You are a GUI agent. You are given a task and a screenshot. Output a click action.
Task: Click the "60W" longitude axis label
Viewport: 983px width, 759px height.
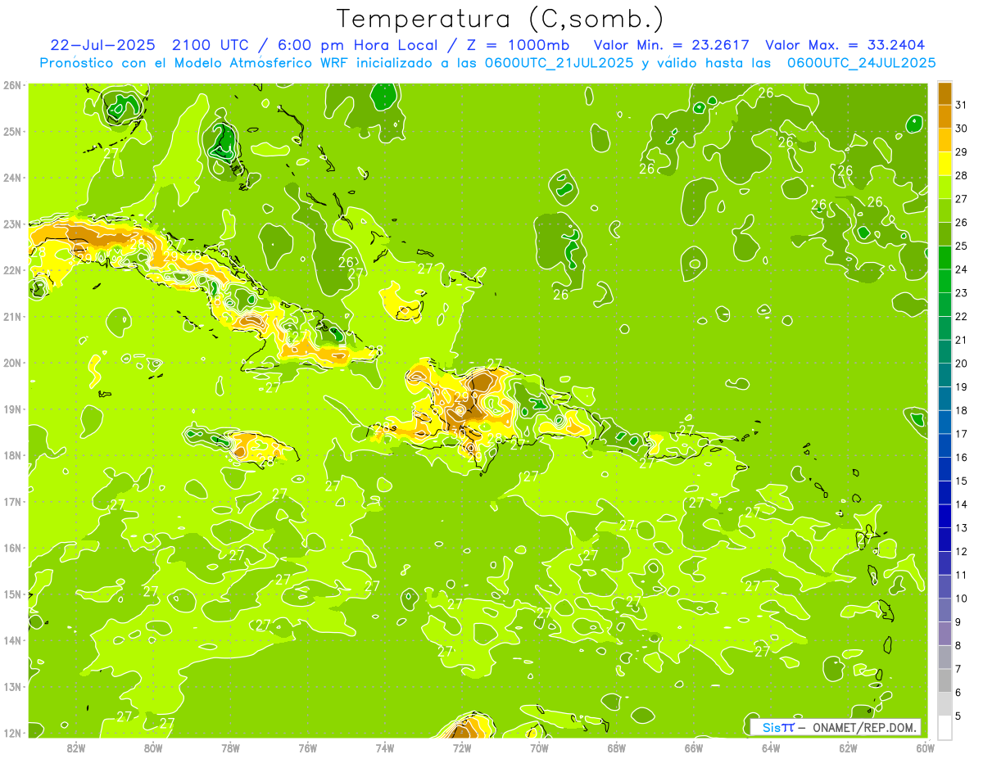point(926,748)
